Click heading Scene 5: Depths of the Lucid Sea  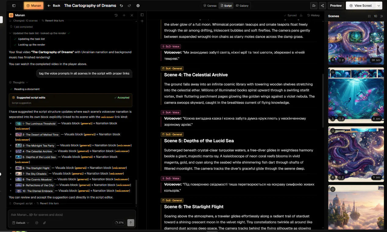(199, 141)
